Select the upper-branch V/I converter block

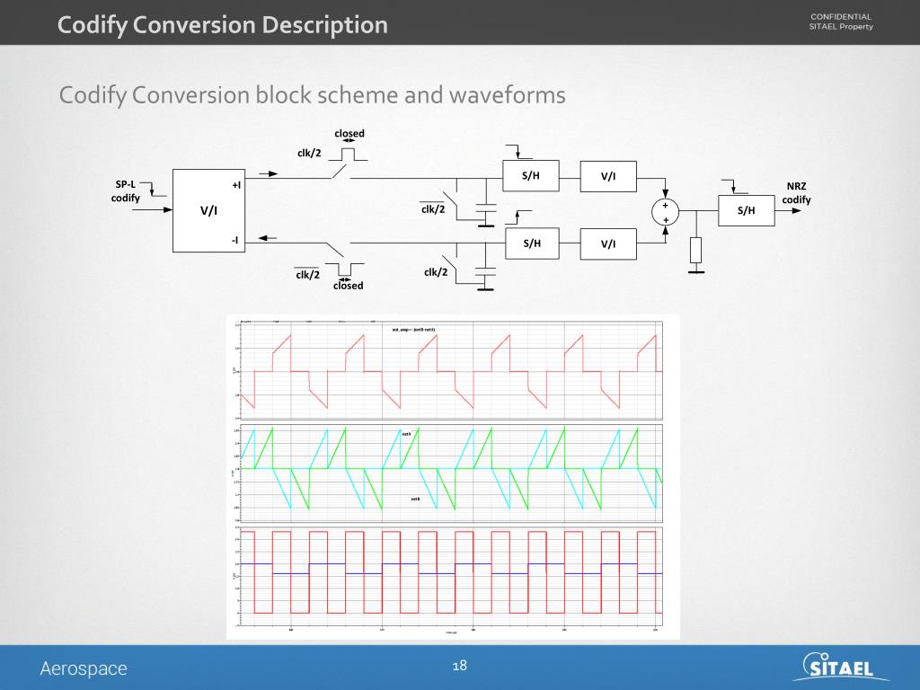point(608,177)
